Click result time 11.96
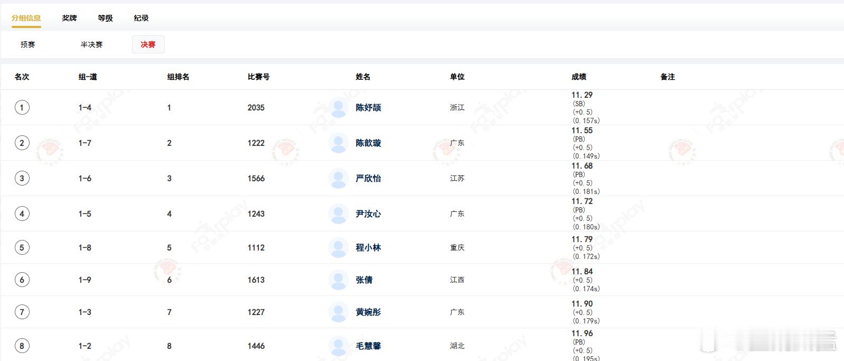The width and height of the screenshot is (844, 361). 582,334
